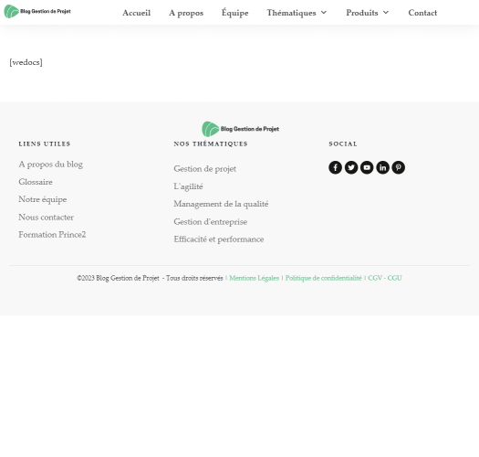This screenshot has height=457, width=479.
Task: Open the LinkedIn social icon
Action: click(382, 167)
